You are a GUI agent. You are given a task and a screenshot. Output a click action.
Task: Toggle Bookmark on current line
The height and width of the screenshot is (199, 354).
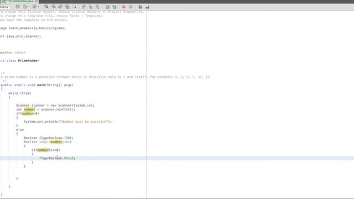[97, 7]
